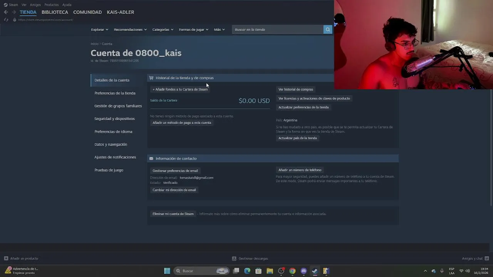Expand the Formas de jugar dropdown

[193, 30]
